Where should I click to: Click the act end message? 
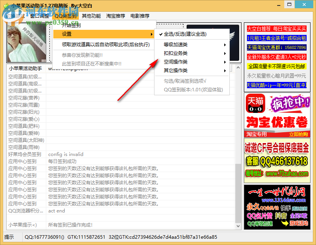56,211
